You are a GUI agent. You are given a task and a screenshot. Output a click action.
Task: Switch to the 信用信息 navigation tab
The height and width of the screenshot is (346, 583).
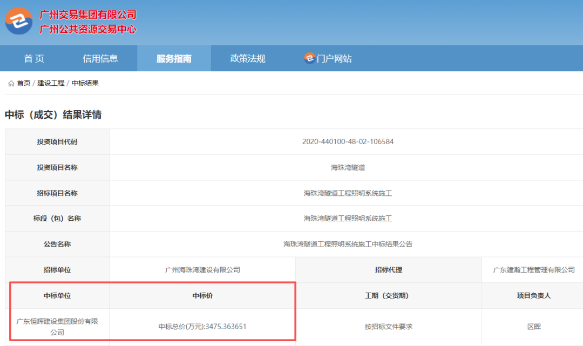[x=100, y=58]
